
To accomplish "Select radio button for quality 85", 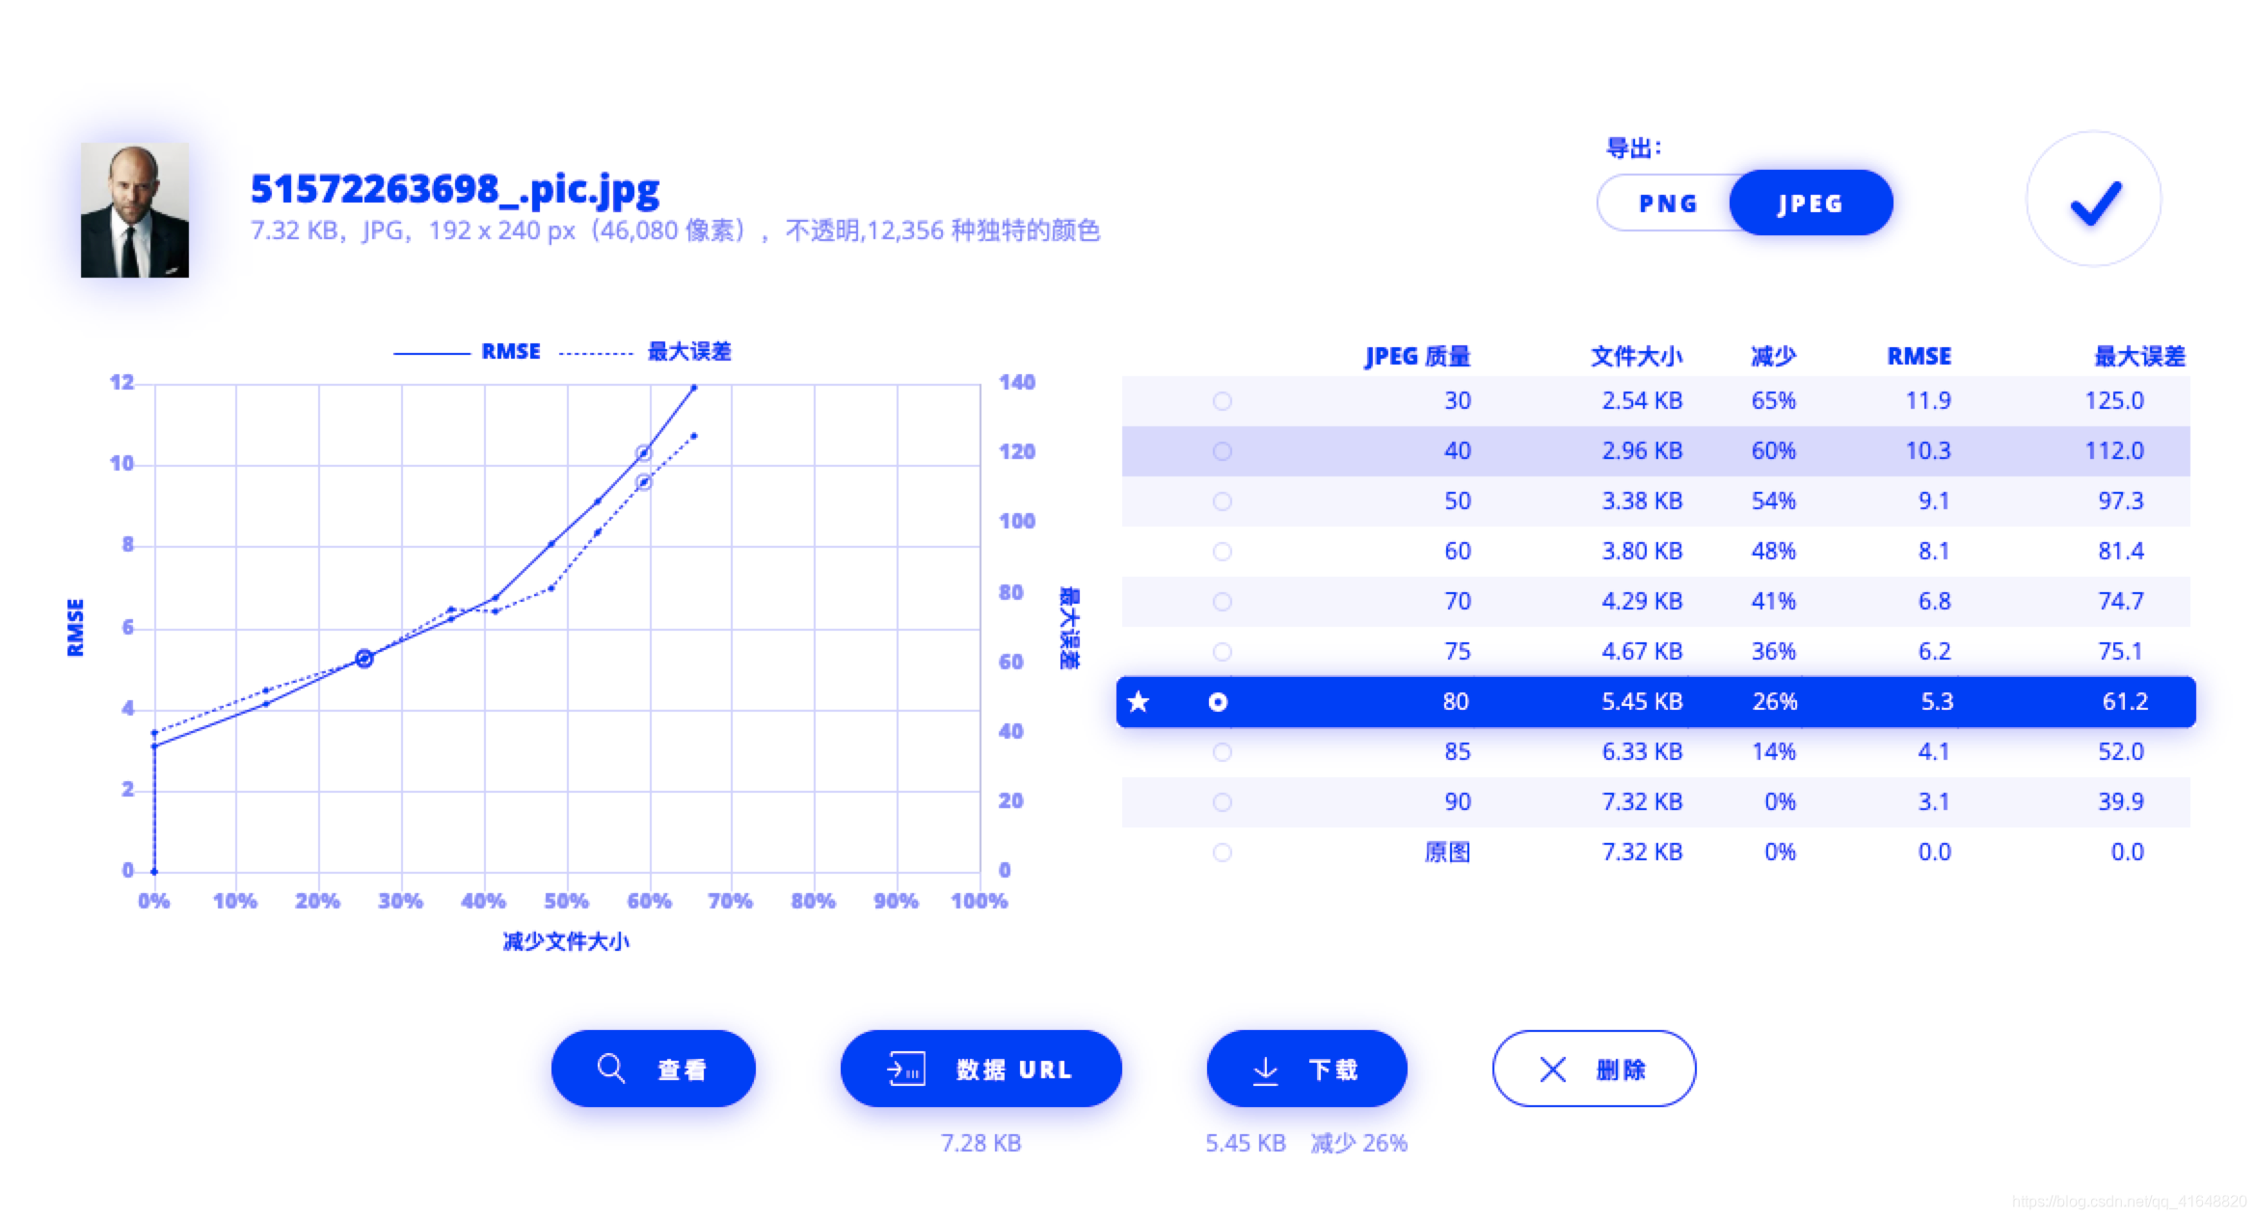I will [1222, 752].
